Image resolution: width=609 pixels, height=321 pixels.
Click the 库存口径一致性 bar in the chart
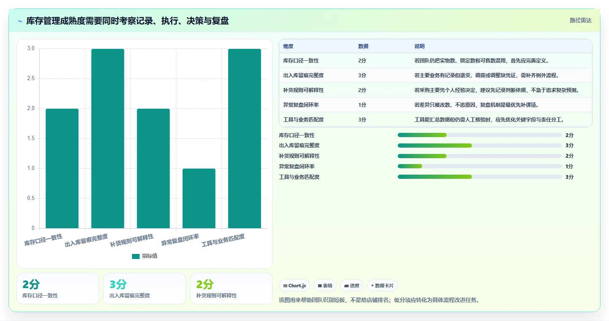click(62, 169)
